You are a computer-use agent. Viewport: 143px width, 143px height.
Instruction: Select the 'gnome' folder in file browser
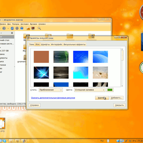22,59
